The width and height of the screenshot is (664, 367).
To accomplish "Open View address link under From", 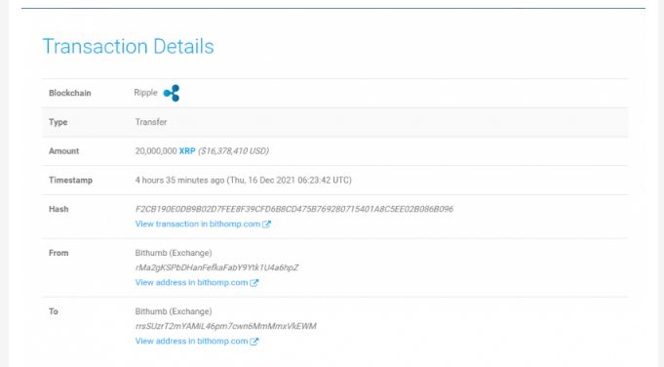I will point(191,282).
